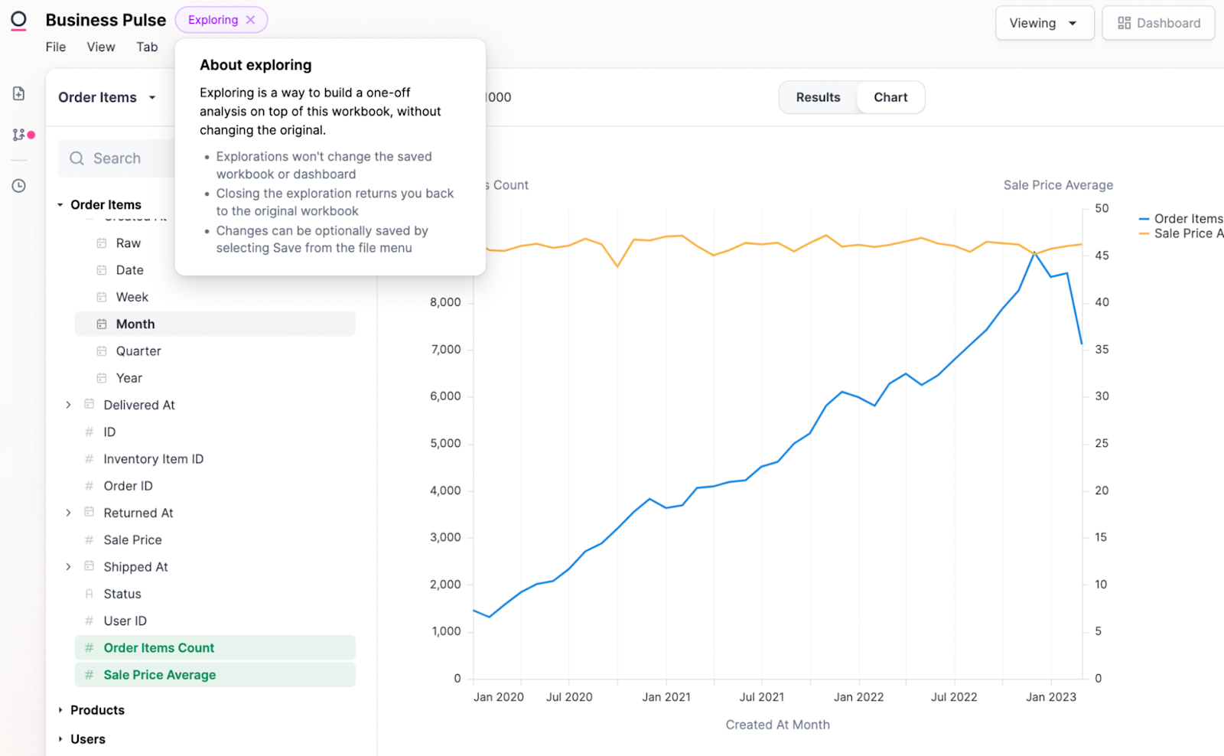Image resolution: width=1224 pixels, height=756 pixels.
Task: Click the search magnifier icon
Action: coord(76,158)
